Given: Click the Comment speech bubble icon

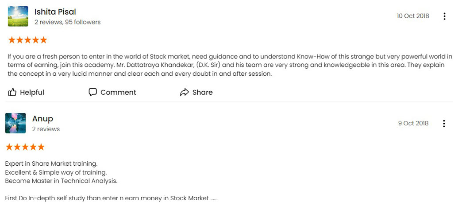Looking at the screenshot, I should [92, 92].
